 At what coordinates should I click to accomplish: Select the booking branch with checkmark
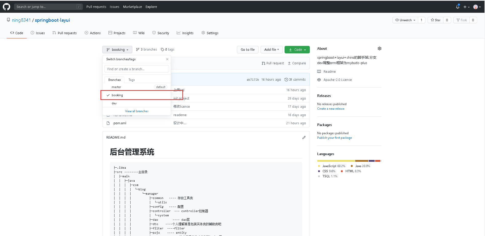(117, 95)
